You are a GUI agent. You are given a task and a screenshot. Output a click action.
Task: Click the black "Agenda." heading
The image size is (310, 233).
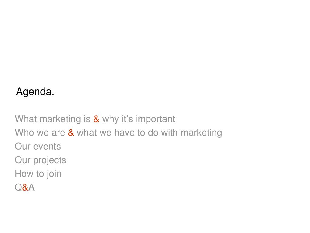pos(35,92)
